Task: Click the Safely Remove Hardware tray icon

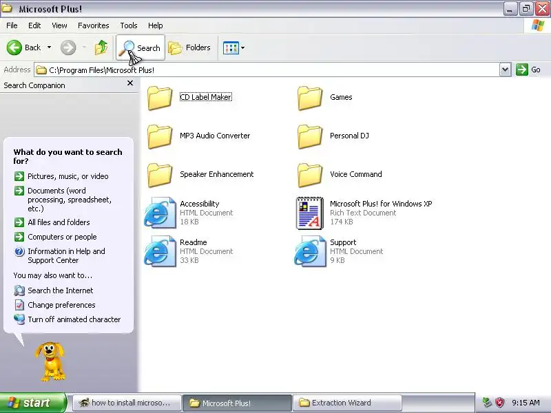Action: 487,403
